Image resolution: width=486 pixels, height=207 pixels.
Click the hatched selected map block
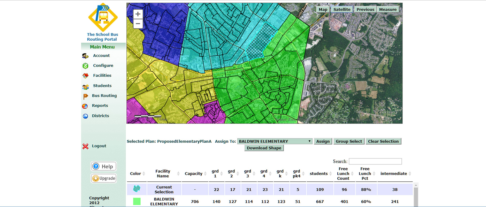point(261,42)
